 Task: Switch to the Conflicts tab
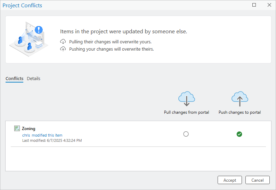[14, 79]
